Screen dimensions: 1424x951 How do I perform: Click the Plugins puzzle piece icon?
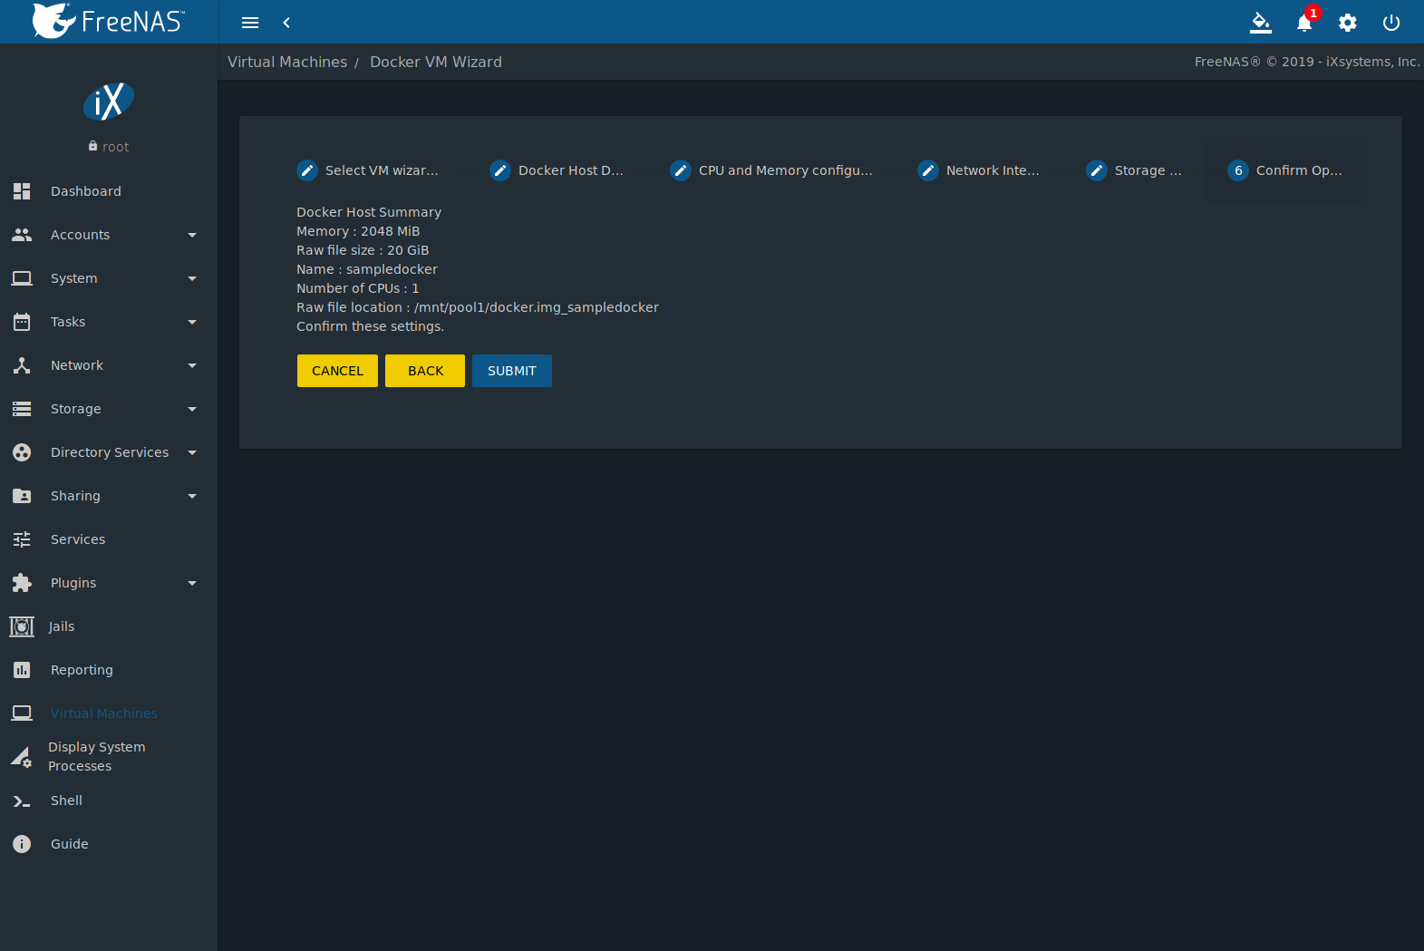22,583
